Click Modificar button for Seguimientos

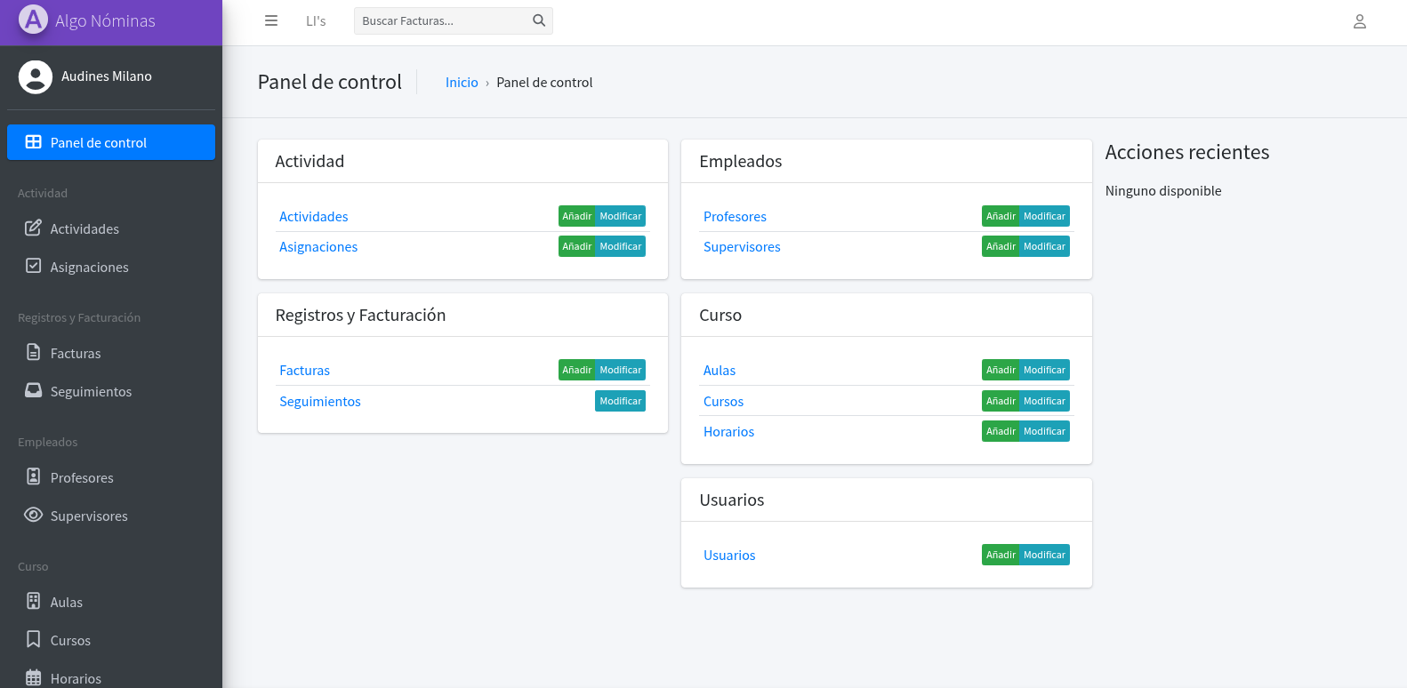(621, 401)
